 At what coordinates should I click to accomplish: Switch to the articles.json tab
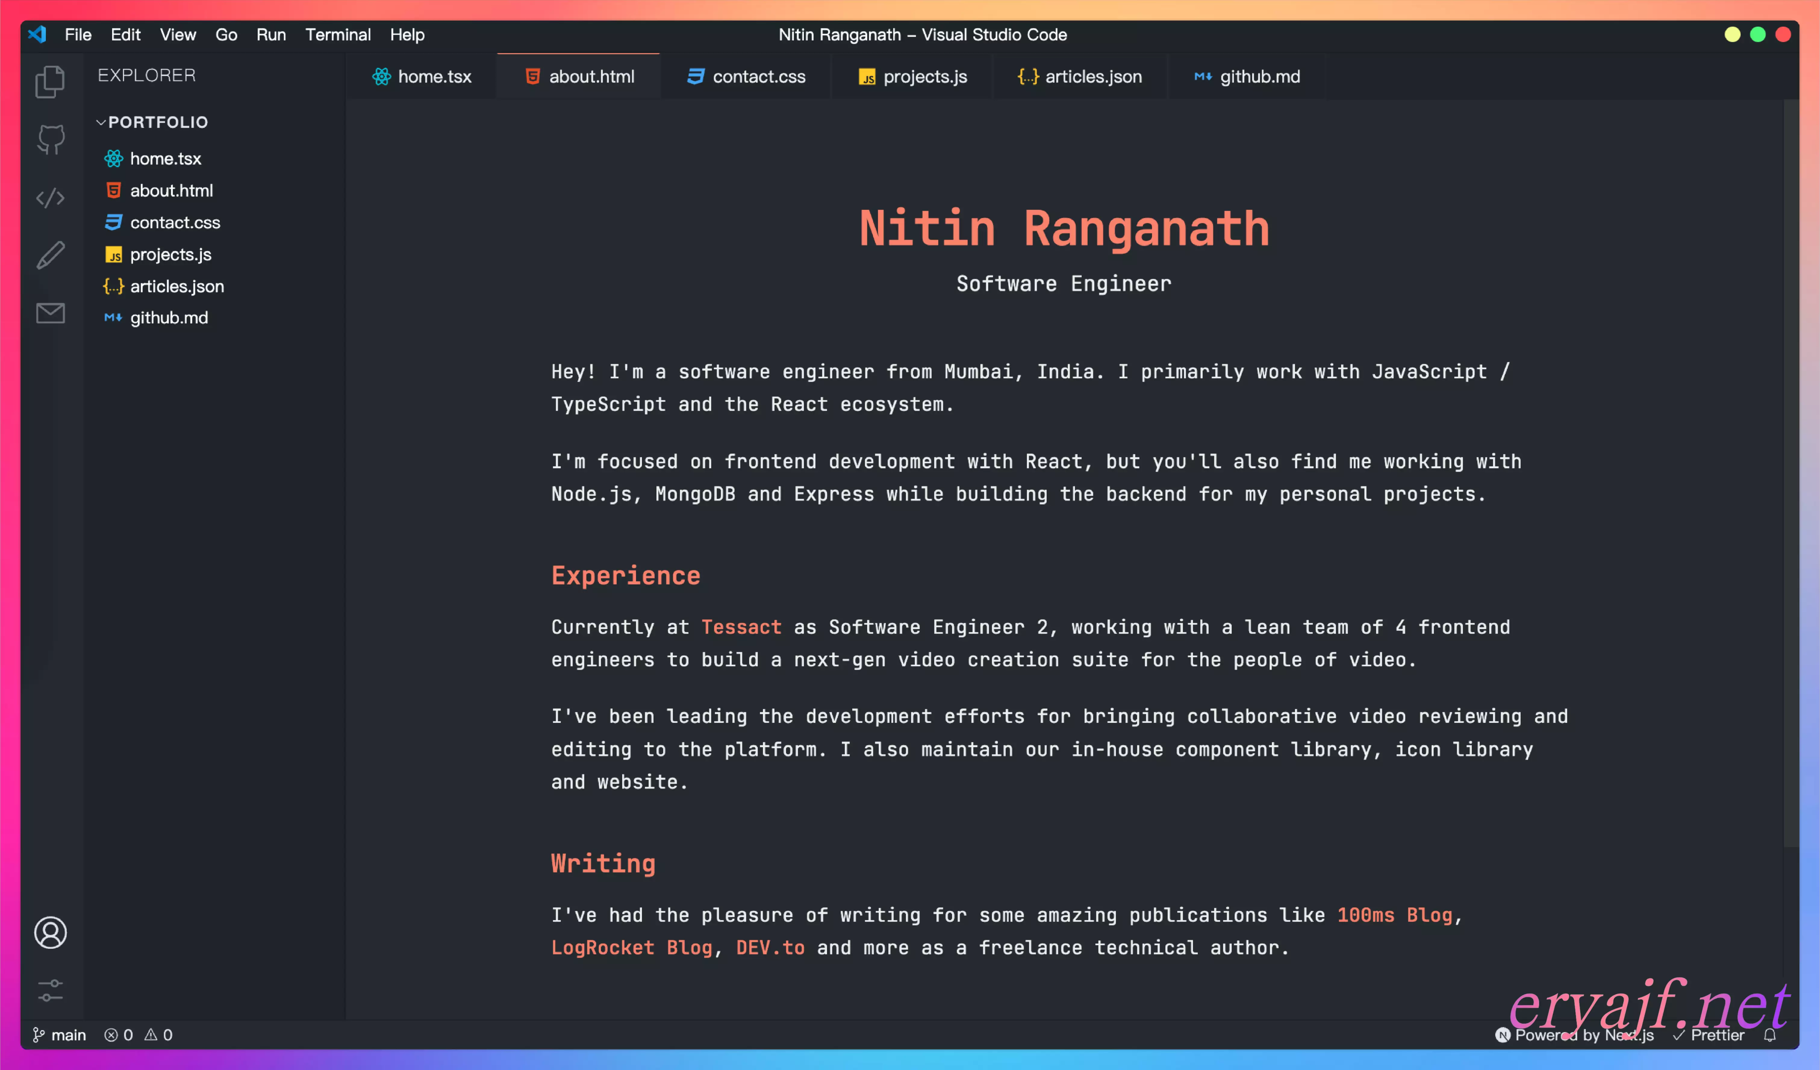(1080, 76)
